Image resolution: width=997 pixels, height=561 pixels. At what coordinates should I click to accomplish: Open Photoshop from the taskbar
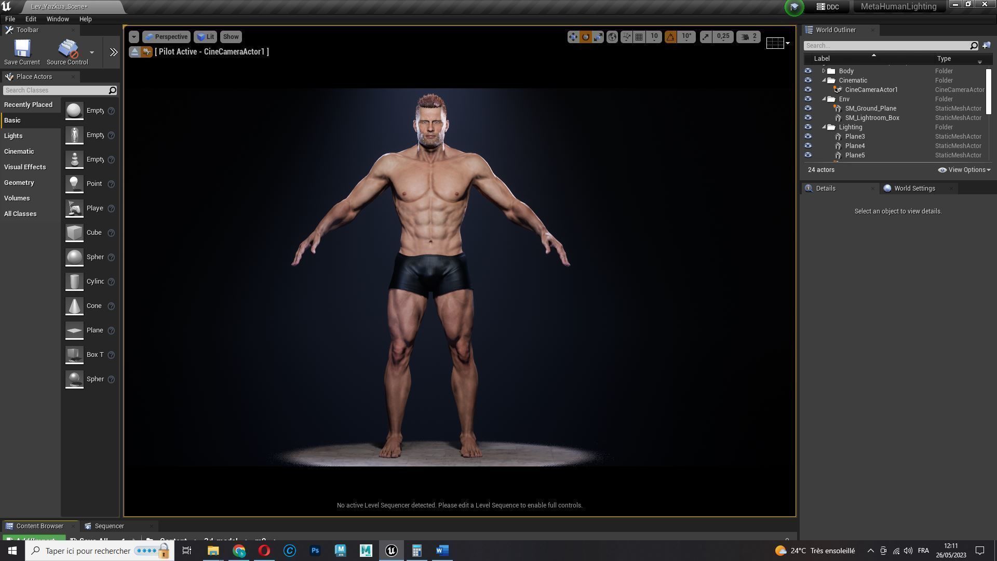[315, 551]
